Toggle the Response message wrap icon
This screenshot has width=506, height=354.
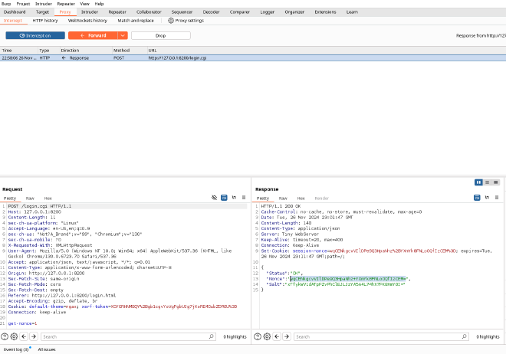click(477, 198)
